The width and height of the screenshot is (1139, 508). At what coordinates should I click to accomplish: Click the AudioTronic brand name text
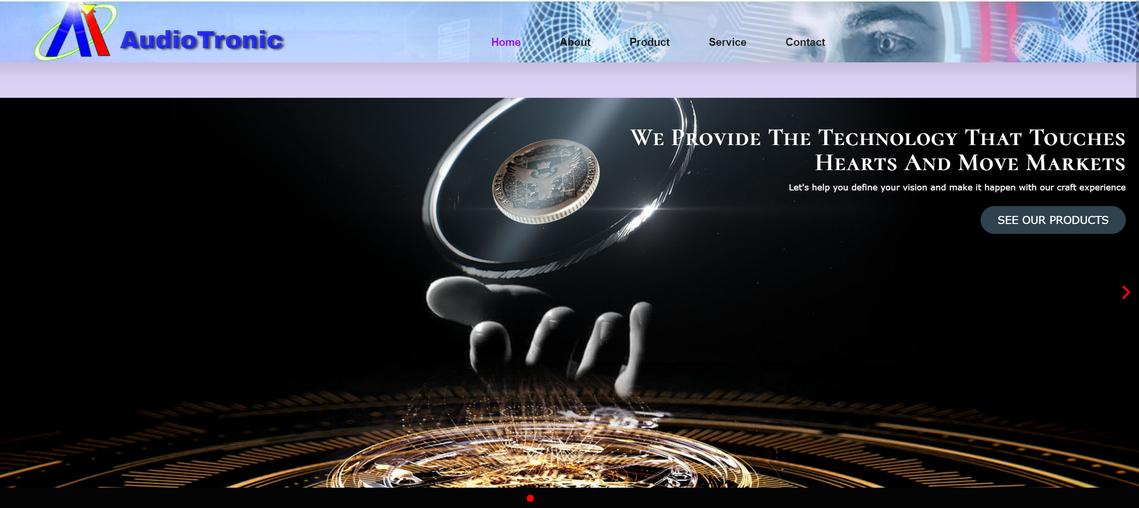click(202, 40)
